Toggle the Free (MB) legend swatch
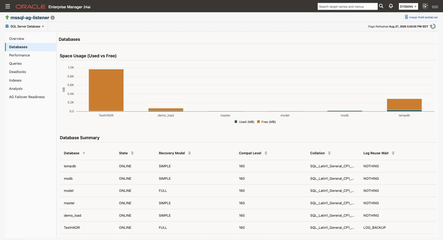 [258, 122]
